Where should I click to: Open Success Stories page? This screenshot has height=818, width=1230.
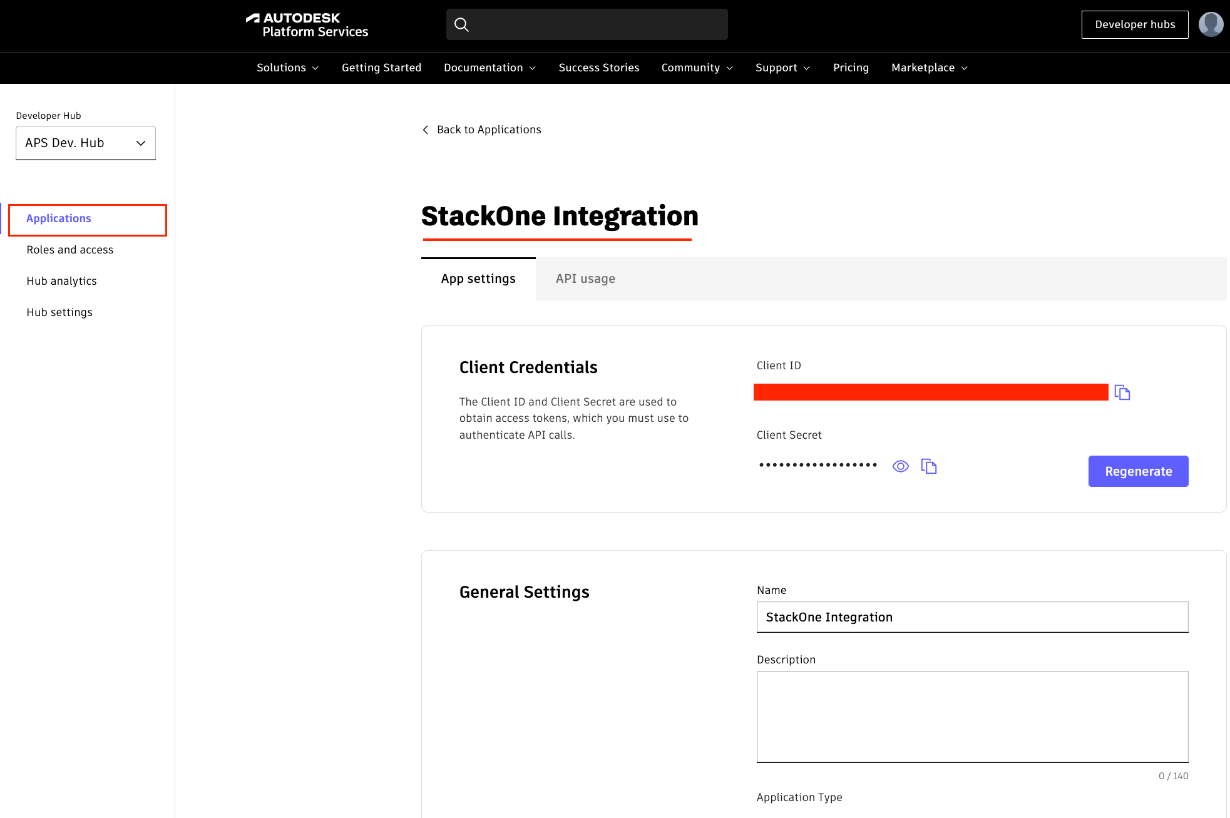coord(599,68)
